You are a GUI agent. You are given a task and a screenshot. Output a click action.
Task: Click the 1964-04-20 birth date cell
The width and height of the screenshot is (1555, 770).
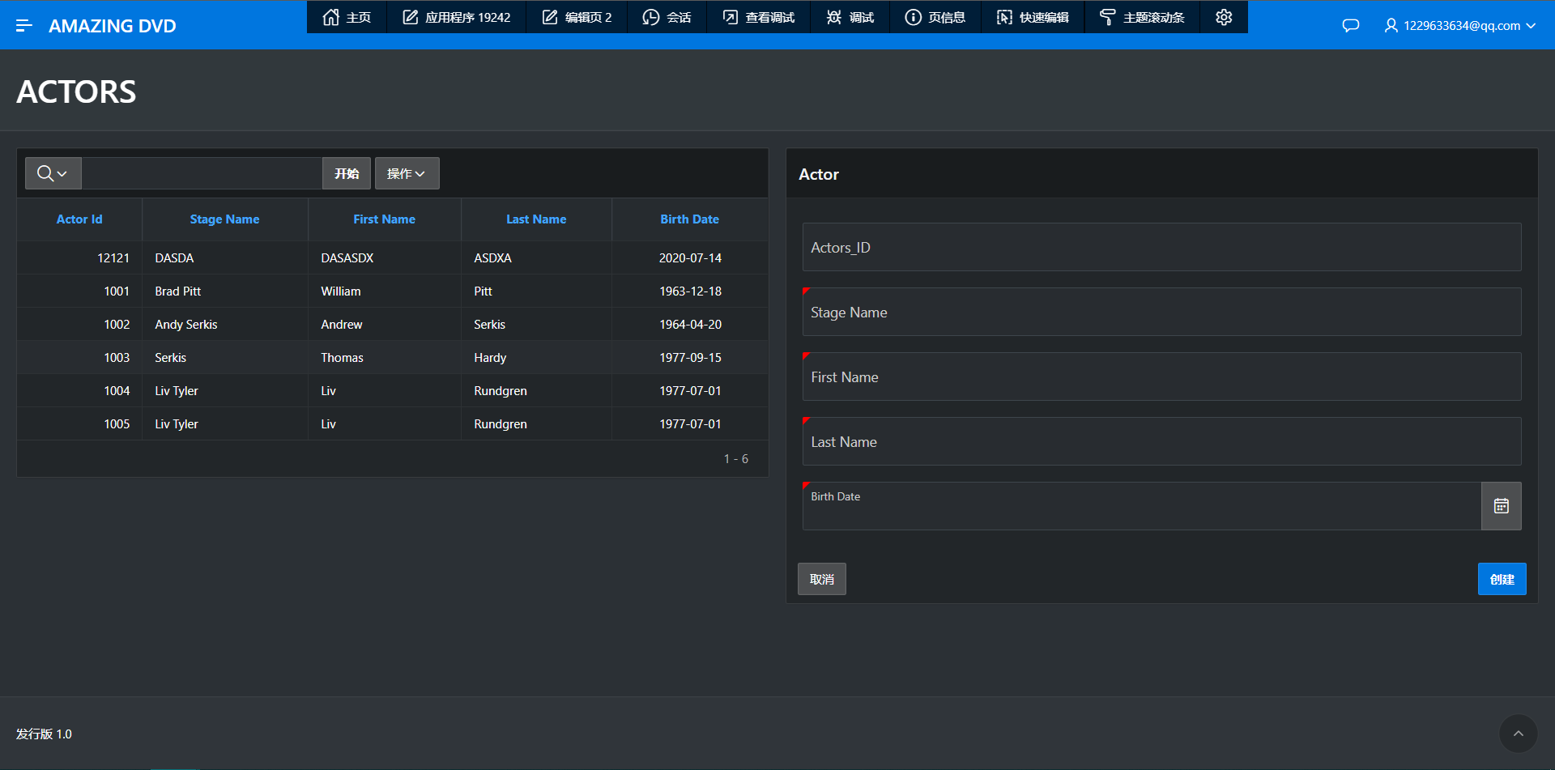(690, 325)
